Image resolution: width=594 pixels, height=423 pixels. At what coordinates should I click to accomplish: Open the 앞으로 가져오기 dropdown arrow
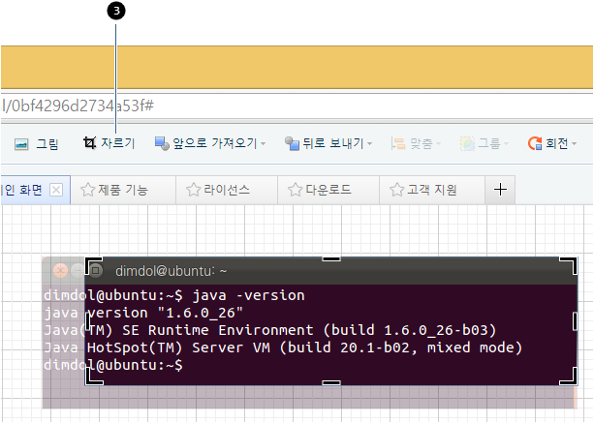coord(263,144)
